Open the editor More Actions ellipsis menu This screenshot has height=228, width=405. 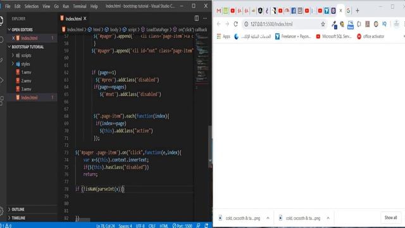[205, 18]
